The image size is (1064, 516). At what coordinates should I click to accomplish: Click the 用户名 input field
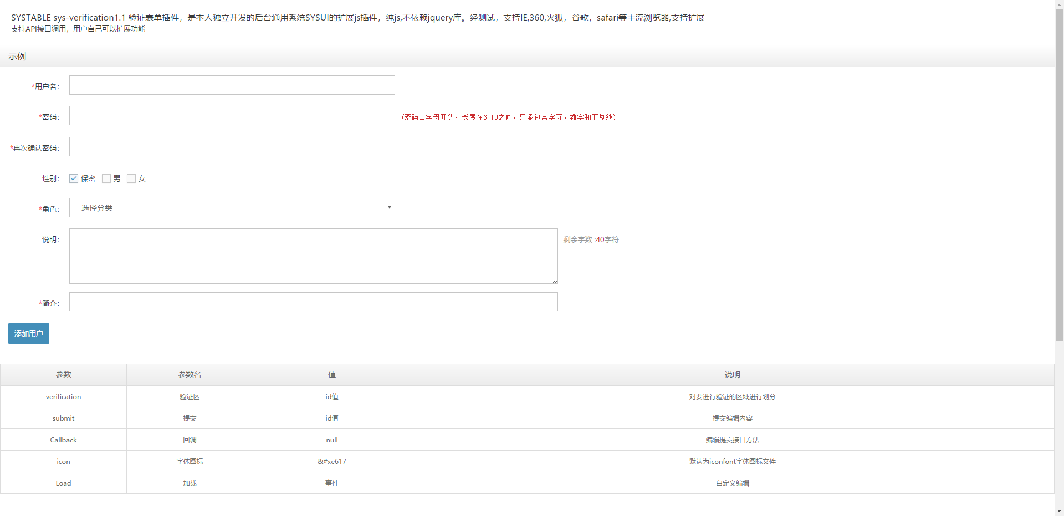232,85
